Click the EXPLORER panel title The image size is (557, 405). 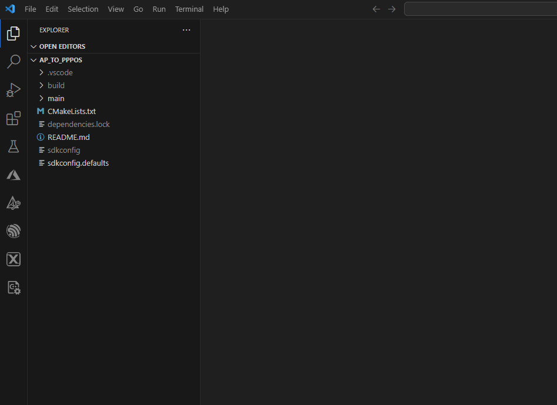(x=54, y=30)
